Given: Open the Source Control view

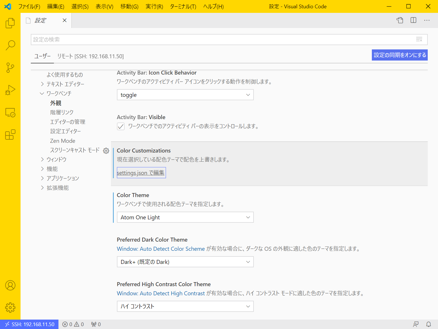Looking at the screenshot, I should [10, 68].
